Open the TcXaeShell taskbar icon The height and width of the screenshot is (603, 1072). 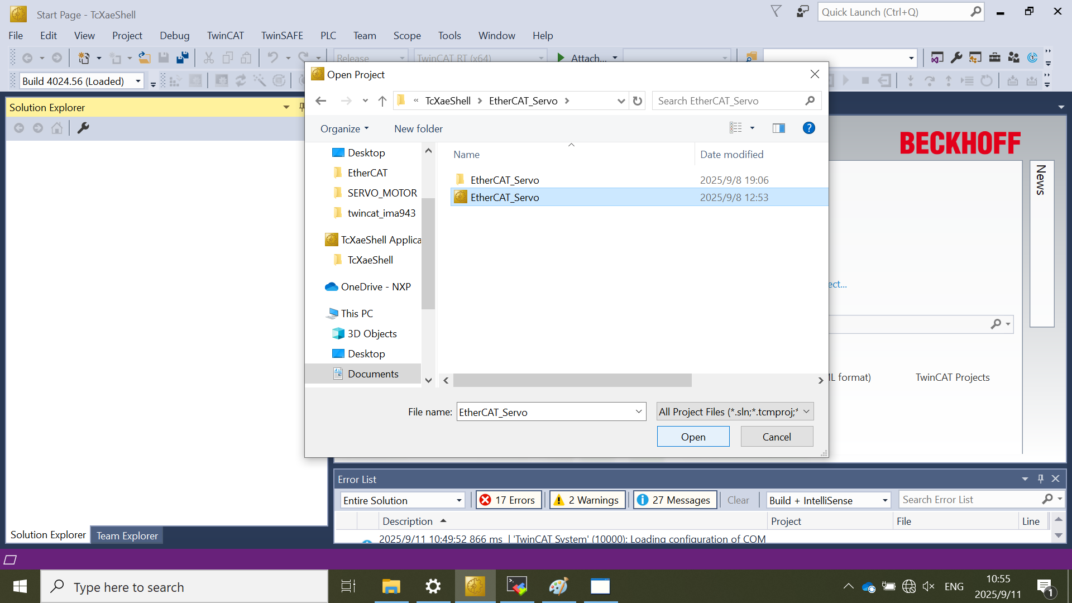pyautogui.click(x=475, y=586)
